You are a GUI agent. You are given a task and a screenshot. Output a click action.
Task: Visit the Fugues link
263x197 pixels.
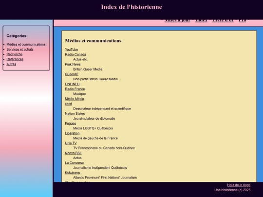[71, 123]
